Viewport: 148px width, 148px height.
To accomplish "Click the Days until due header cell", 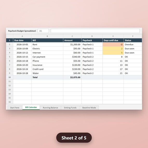I will click(113, 40).
